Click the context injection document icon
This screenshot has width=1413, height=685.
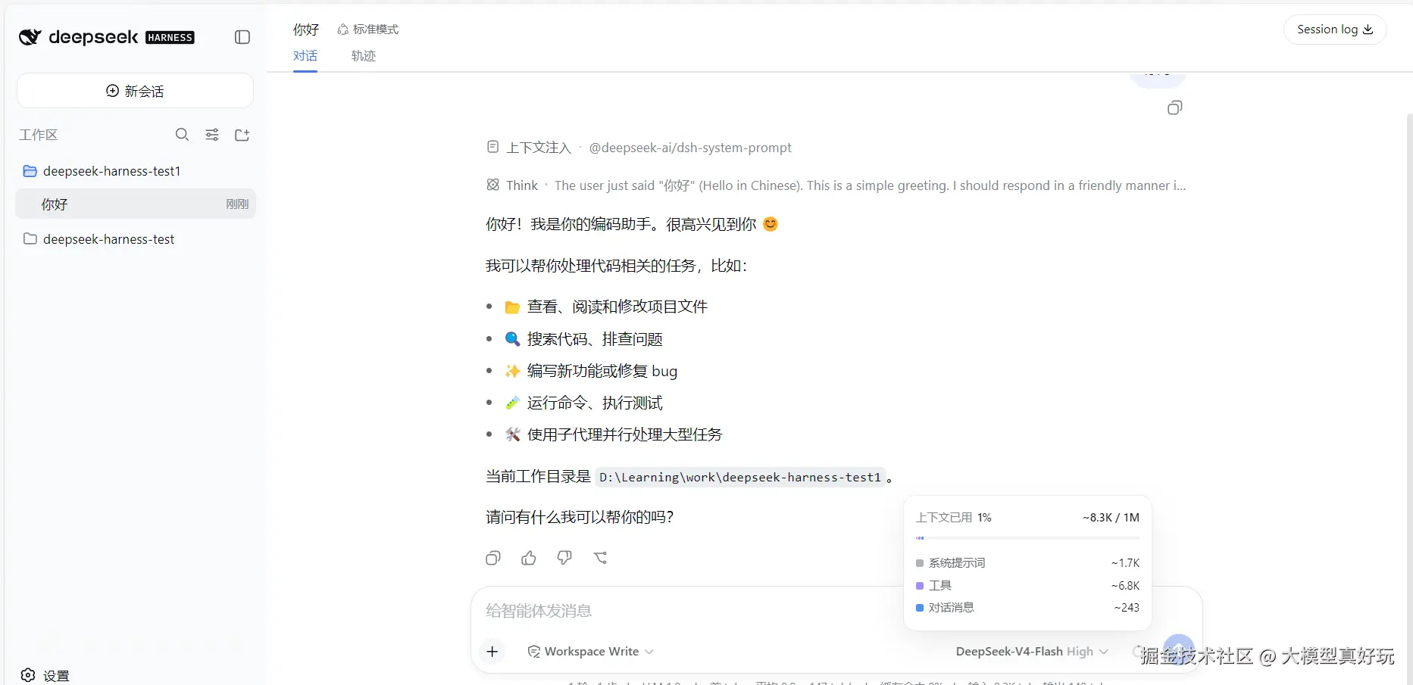pos(493,147)
